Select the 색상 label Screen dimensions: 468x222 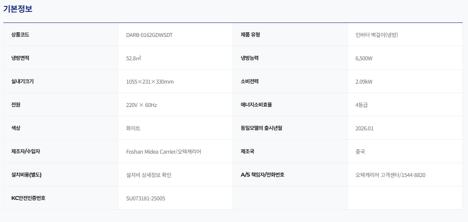pos(15,128)
